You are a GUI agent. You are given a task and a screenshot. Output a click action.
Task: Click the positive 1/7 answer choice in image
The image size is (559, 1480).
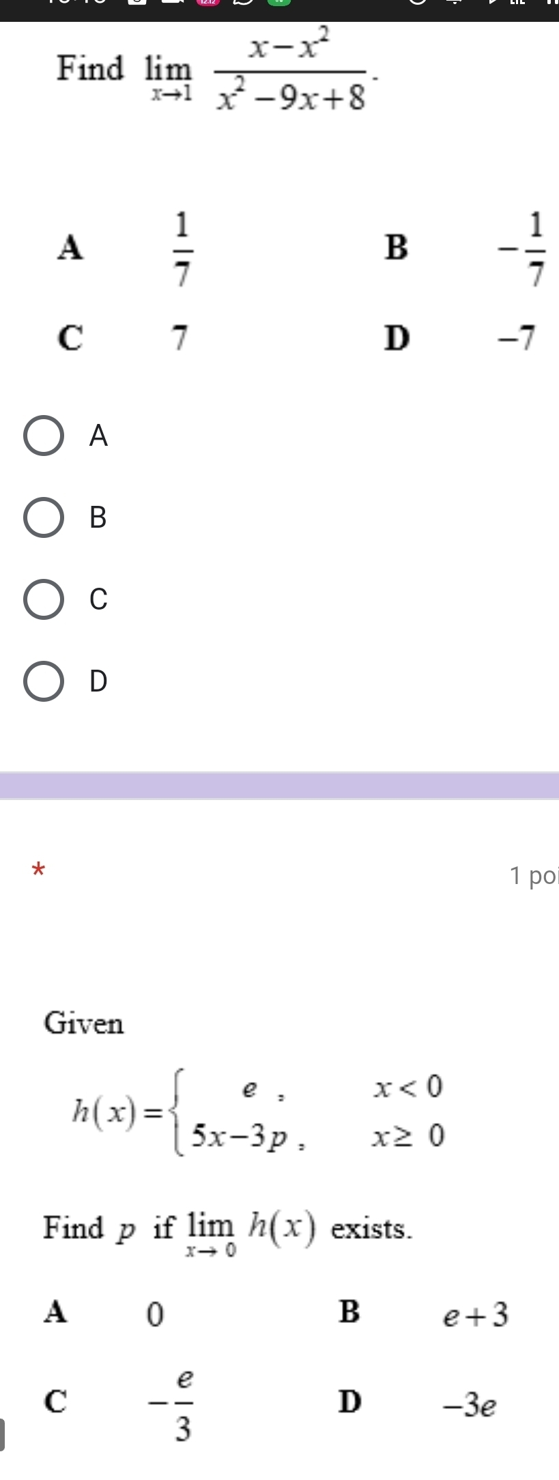pyautogui.click(x=182, y=248)
